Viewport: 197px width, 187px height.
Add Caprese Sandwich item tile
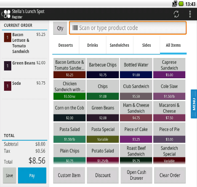[x=169, y=68]
